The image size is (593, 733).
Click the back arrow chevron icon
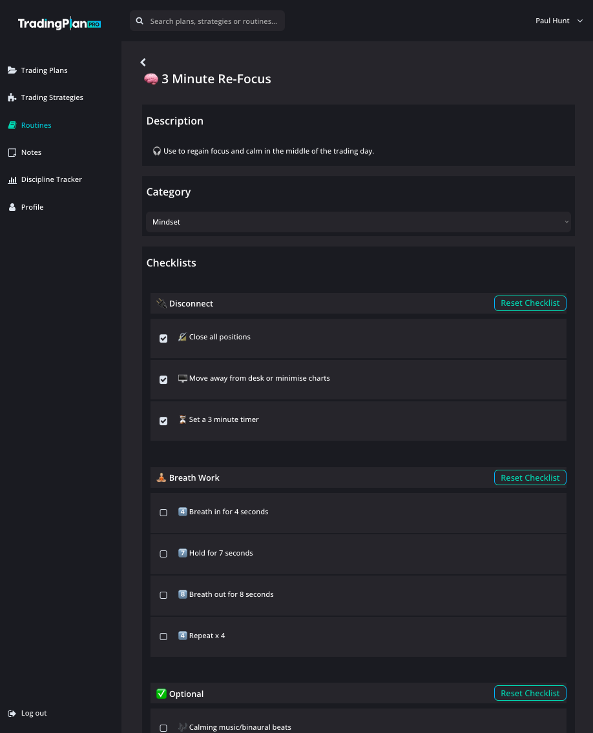pyautogui.click(x=143, y=62)
